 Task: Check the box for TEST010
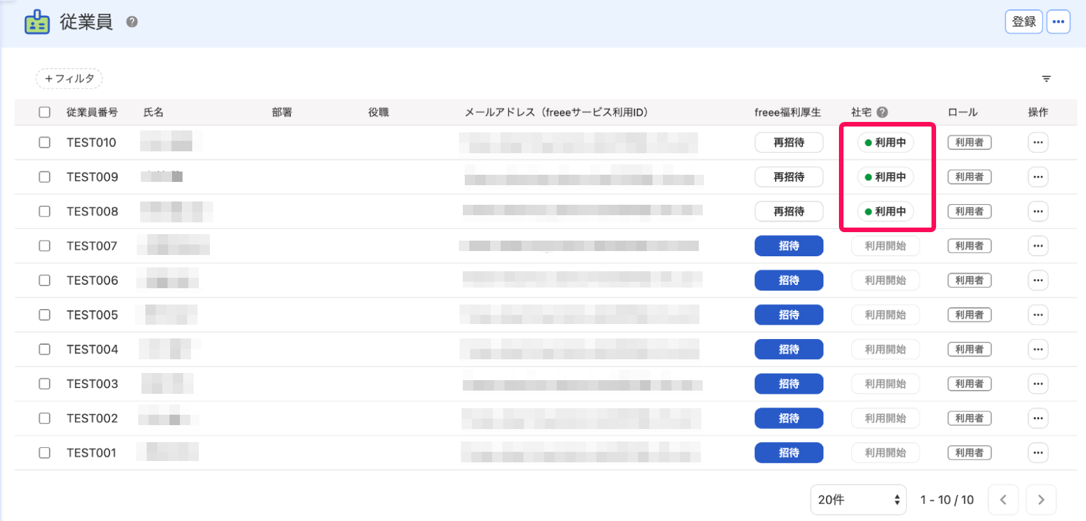[x=44, y=142]
